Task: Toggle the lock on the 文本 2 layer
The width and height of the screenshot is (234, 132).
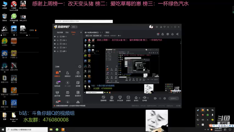Action: 58,44
